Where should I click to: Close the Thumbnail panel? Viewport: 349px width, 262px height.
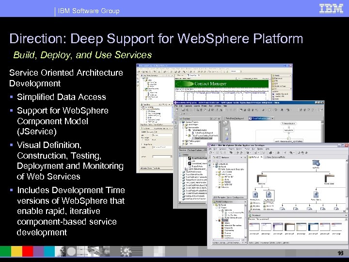[346, 215]
